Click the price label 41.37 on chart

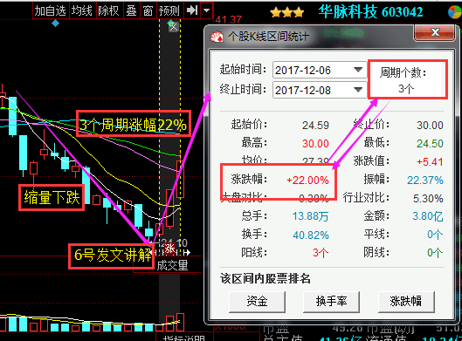[229, 20]
